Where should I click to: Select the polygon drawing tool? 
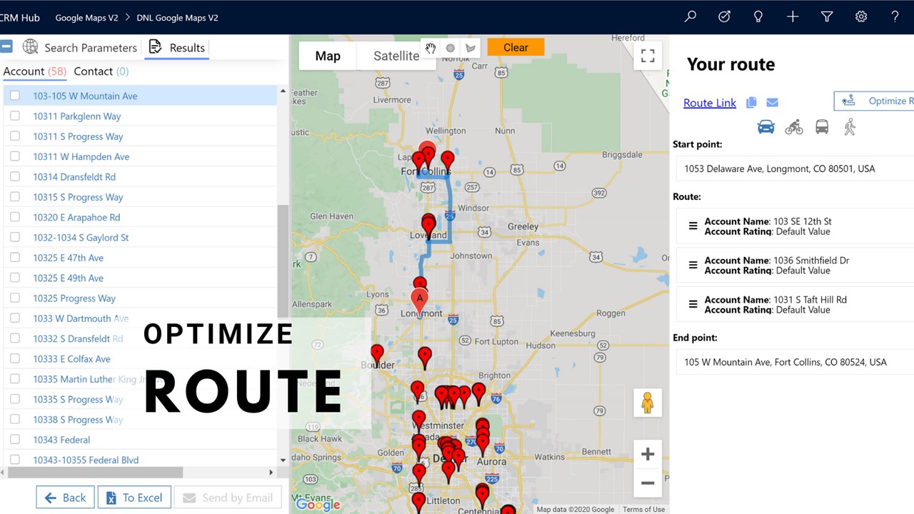click(x=470, y=48)
